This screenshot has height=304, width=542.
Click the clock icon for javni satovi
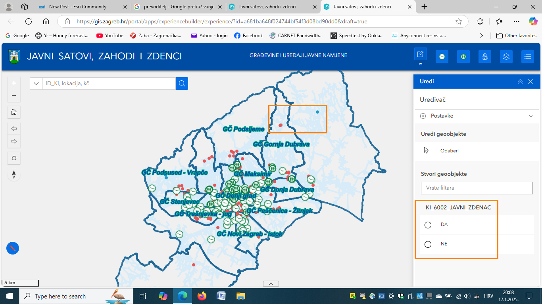(x=442, y=57)
